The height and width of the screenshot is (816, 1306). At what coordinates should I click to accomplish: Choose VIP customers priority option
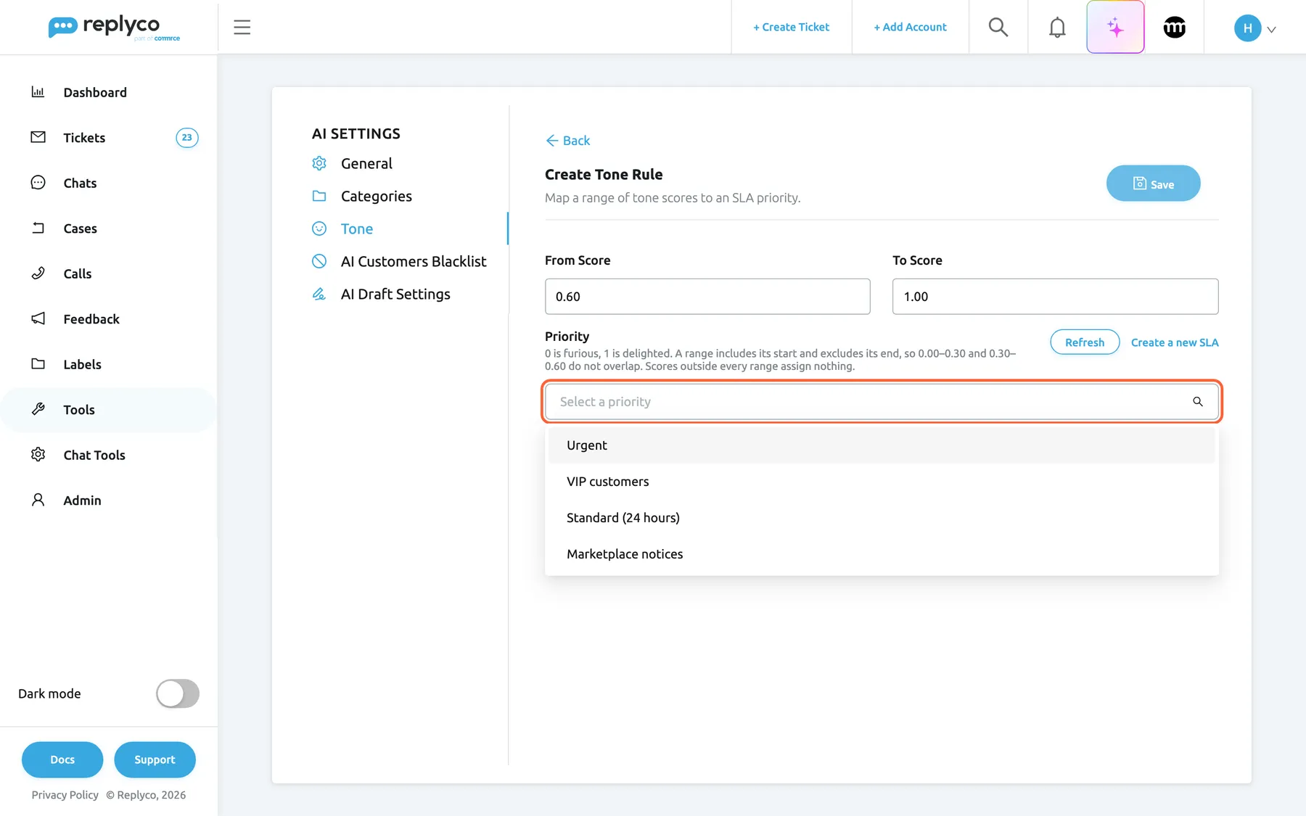pos(882,482)
